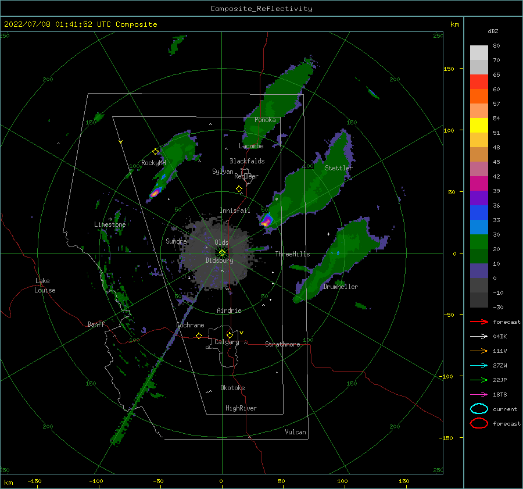Click the Stettler city label
Screen dimensions: 523x489
339,168
